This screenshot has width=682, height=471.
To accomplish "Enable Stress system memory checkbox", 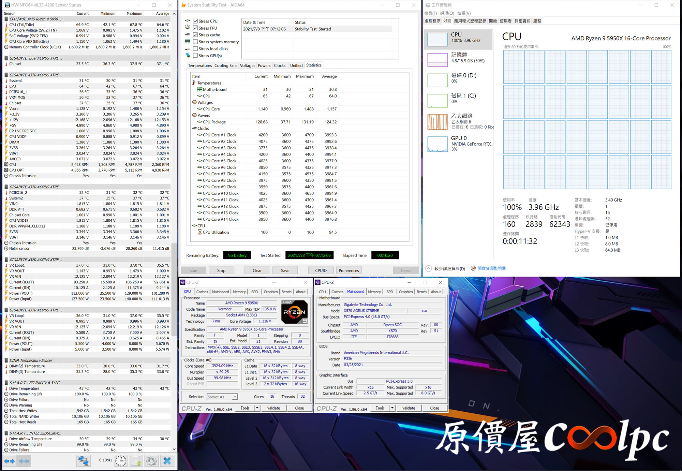I will click(195, 42).
